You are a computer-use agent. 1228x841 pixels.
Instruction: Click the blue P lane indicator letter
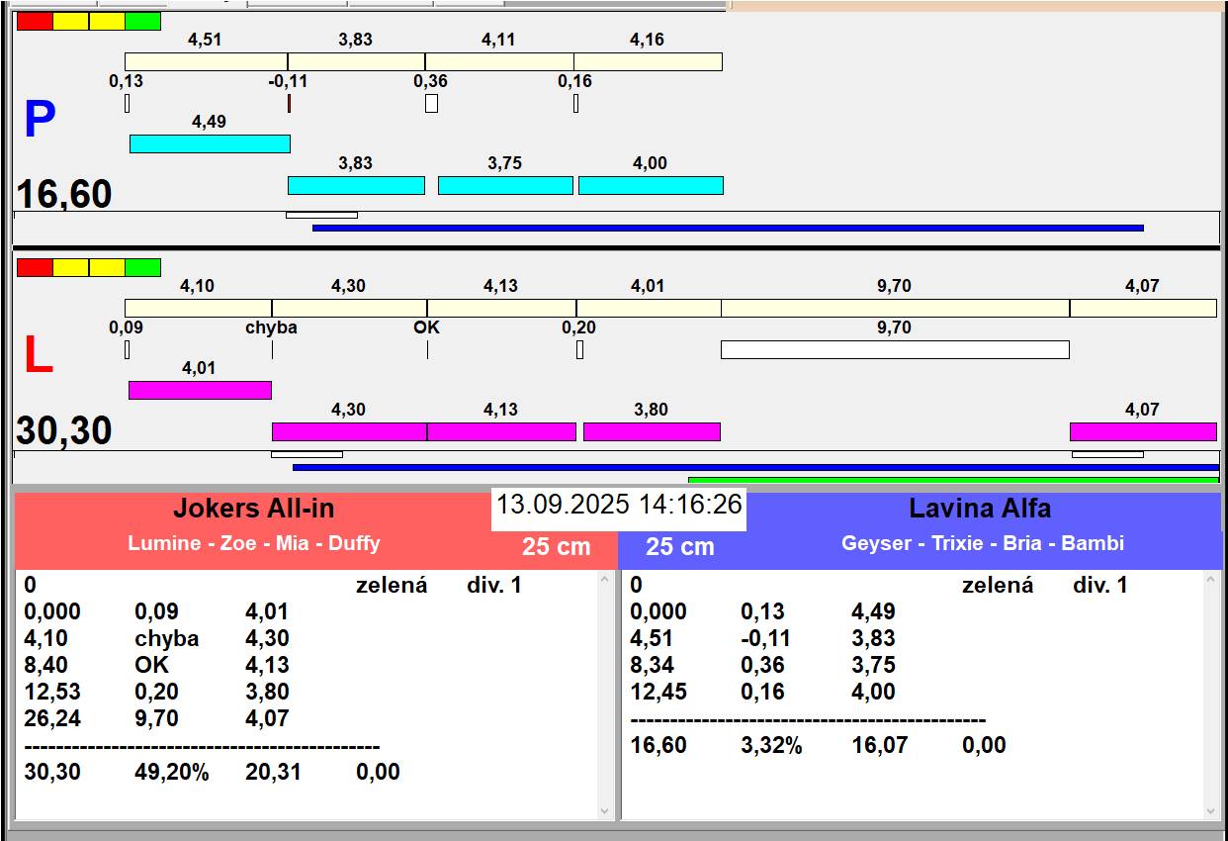tap(40, 121)
